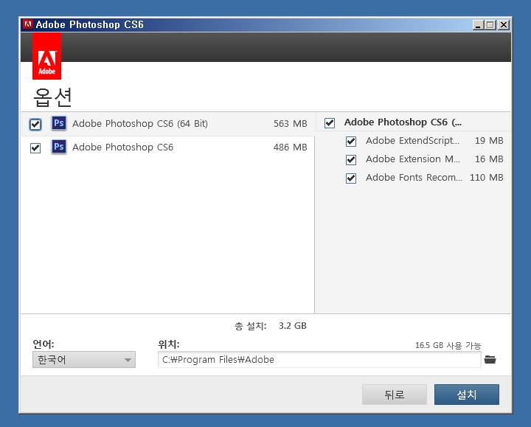
Task: Click the Adobe Extension M... label
Action: (x=413, y=159)
